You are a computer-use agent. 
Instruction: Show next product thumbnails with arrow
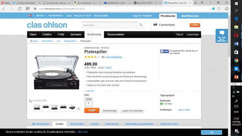point(78,108)
